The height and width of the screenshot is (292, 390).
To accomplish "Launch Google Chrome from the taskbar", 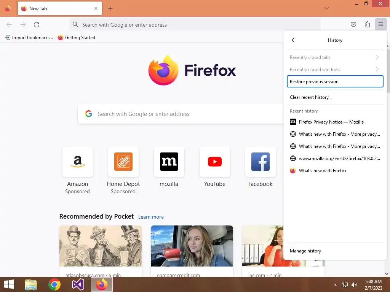I will (54, 284).
